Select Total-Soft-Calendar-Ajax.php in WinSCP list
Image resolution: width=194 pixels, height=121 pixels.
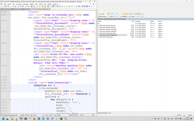(x=107, y=25)
